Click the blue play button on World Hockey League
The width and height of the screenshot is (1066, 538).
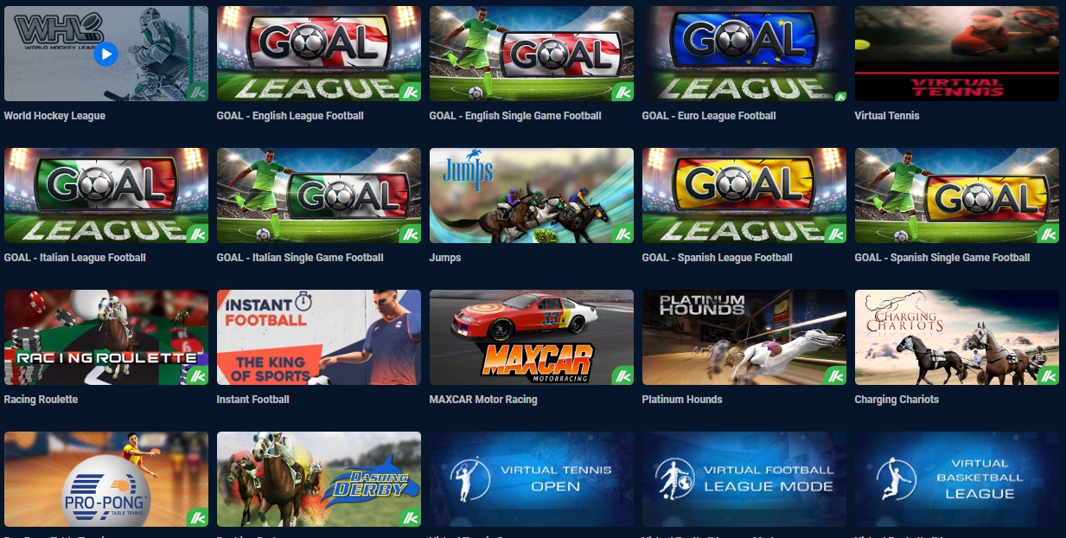tap(105, 54)
